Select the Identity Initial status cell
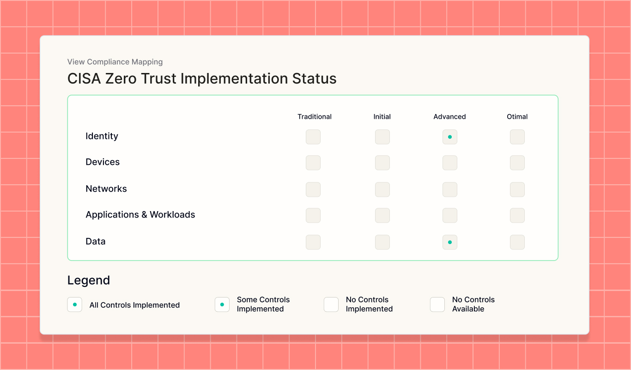The width and height of the screenshot is (631, 370). click(382, 137)
